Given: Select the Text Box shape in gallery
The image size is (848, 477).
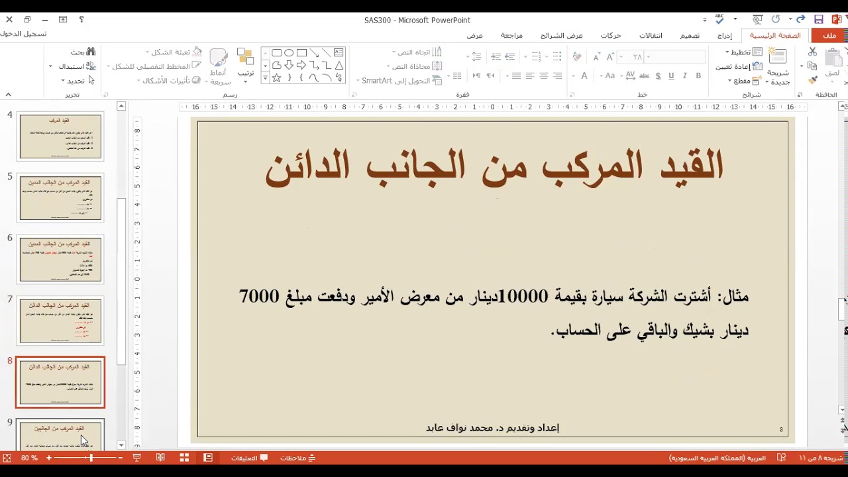Looking at the screenshot, I should pyautogui.click(x=339, y=52).
